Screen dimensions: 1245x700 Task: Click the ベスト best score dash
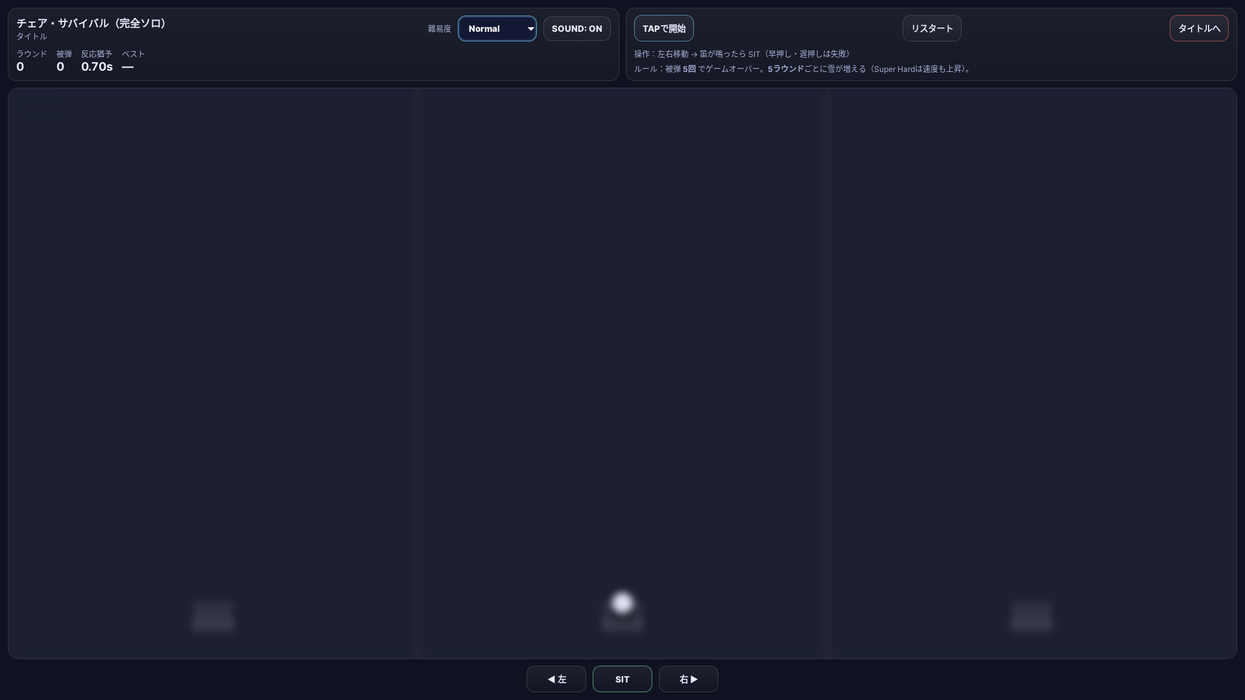pos(128,67)
